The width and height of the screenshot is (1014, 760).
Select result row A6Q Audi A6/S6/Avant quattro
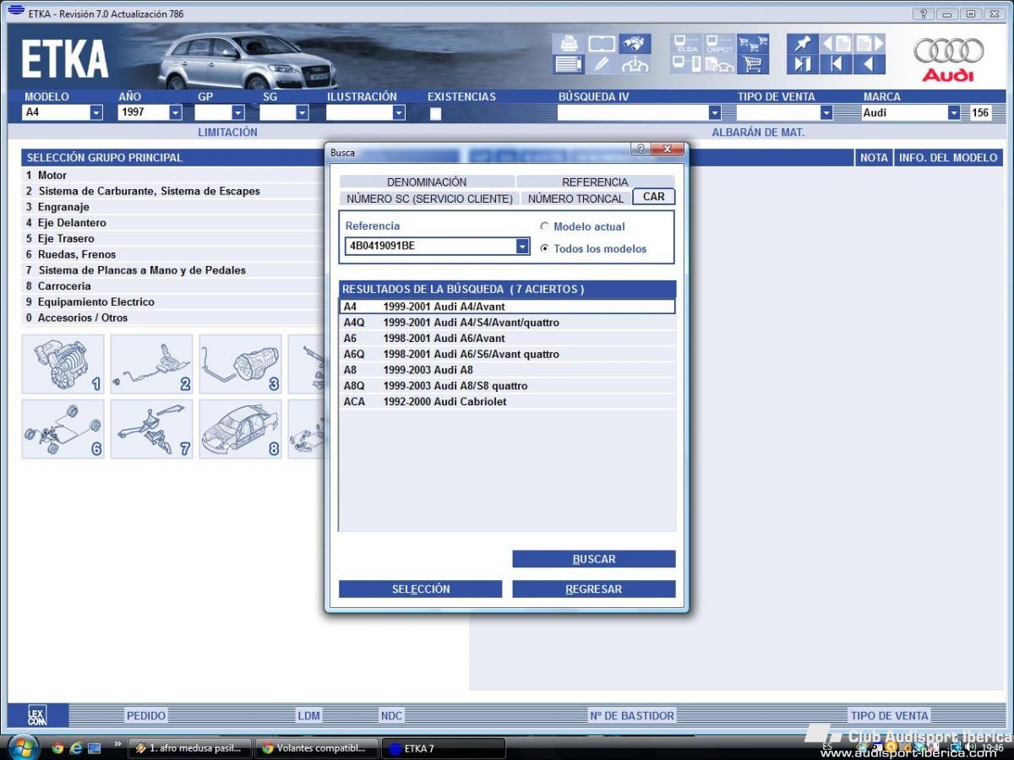(507, 355)
